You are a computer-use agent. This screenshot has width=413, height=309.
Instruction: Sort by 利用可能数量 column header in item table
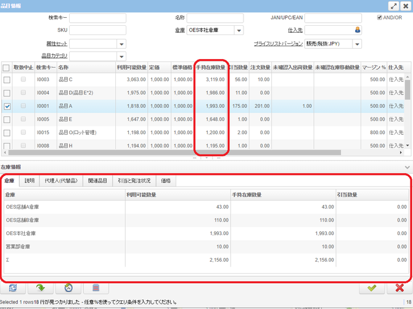coord(131,68)
